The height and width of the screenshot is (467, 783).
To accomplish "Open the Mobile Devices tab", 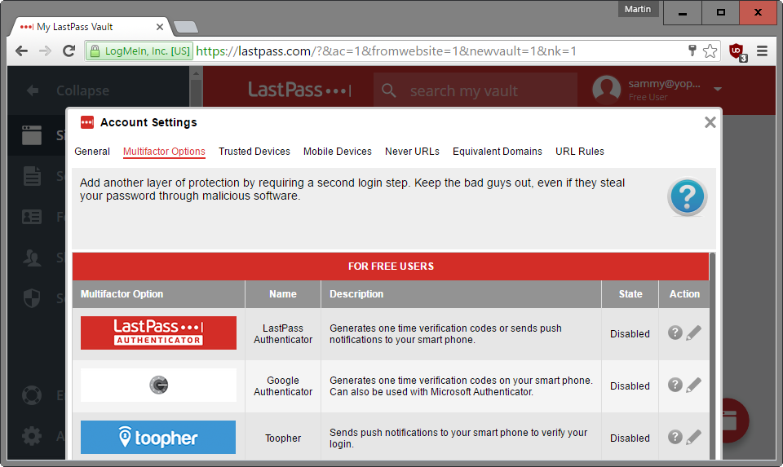I will tap(338, 151).
